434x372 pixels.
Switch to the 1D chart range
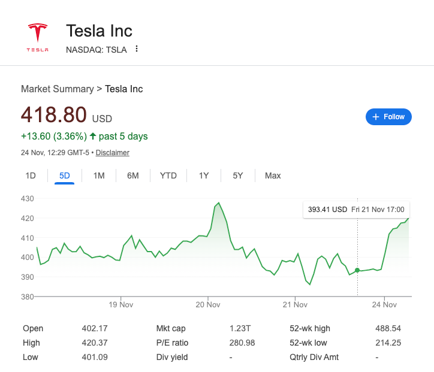pos(31,176)
